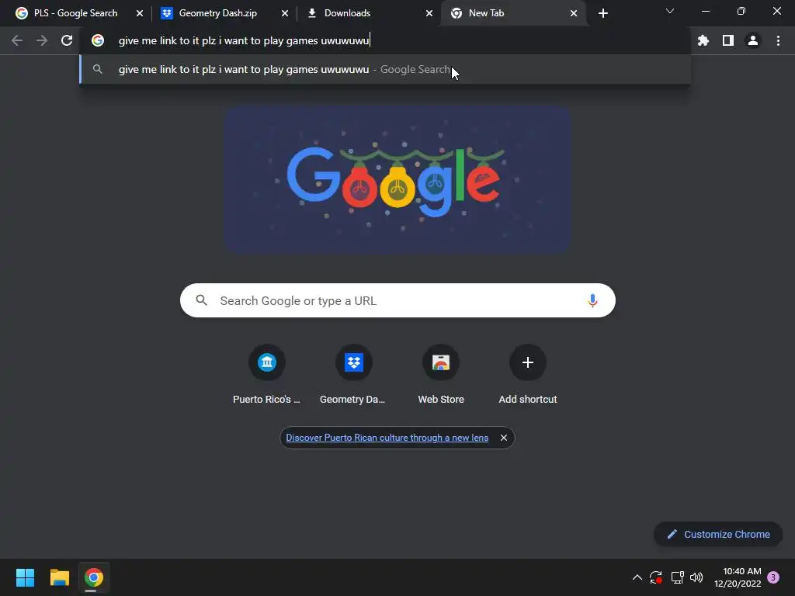This screenshot has height=596, width=795.
Task: Open the network tray icon
Action: (677, 577)
